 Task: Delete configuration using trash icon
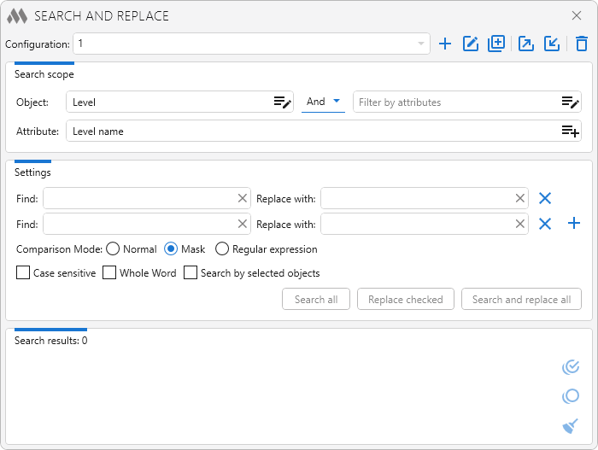pos(582,44)
